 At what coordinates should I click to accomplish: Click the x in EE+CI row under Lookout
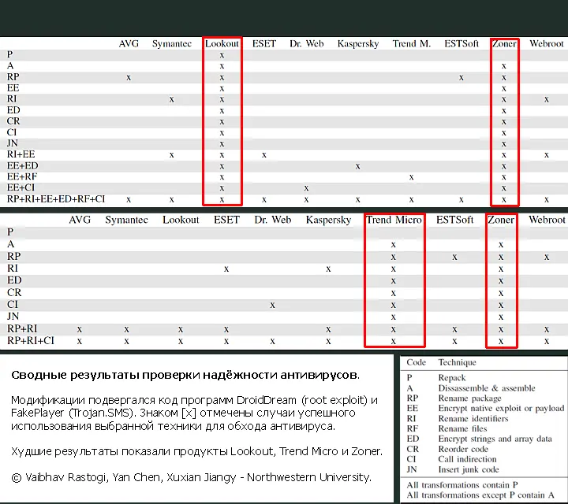coord(222,188)
